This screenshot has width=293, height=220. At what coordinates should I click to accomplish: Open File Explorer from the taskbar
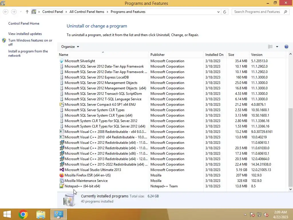(x=41, y=214)
